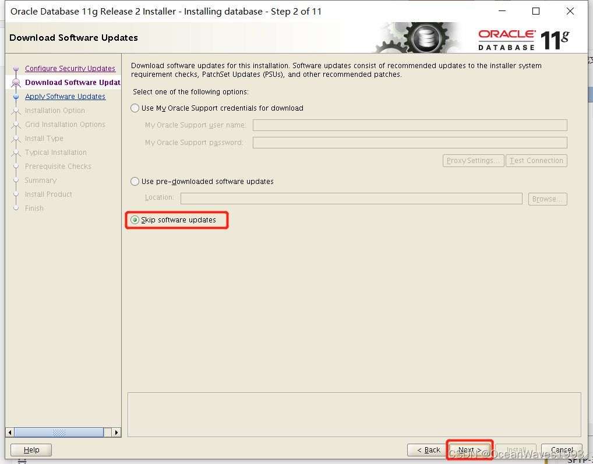Click the message area at bottom

(354, 415)
